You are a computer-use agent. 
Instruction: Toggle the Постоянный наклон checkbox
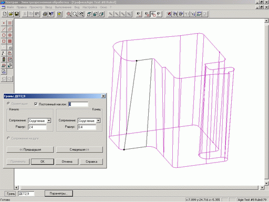(36, 104)
